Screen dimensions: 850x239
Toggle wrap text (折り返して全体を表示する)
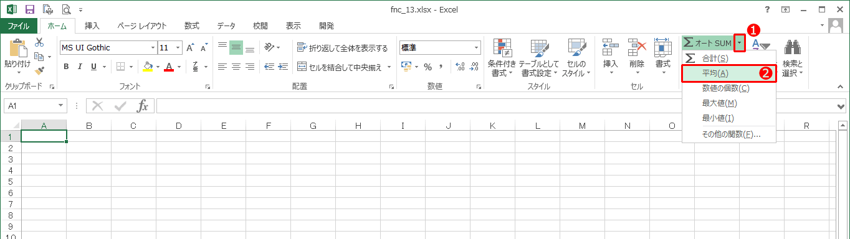342,48
